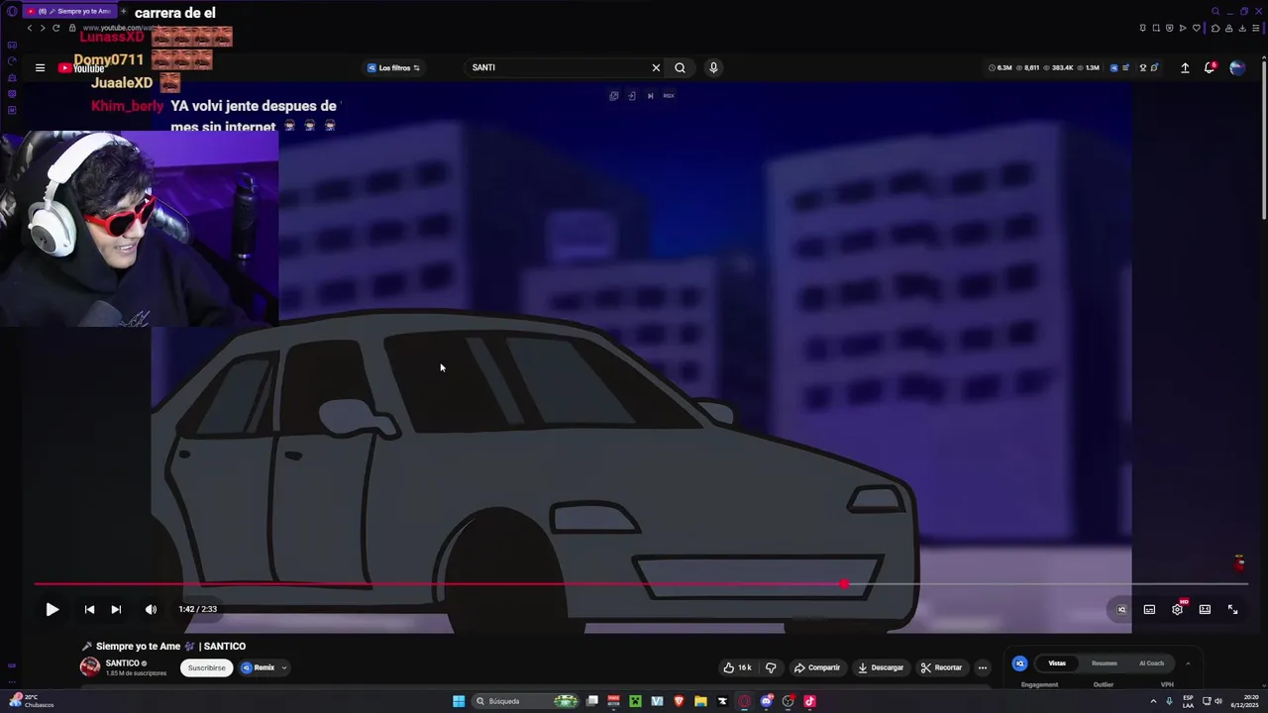The width and height of the screenshot is (1268, 713).
Task: Reload the browser page
Action: point(55,28)
